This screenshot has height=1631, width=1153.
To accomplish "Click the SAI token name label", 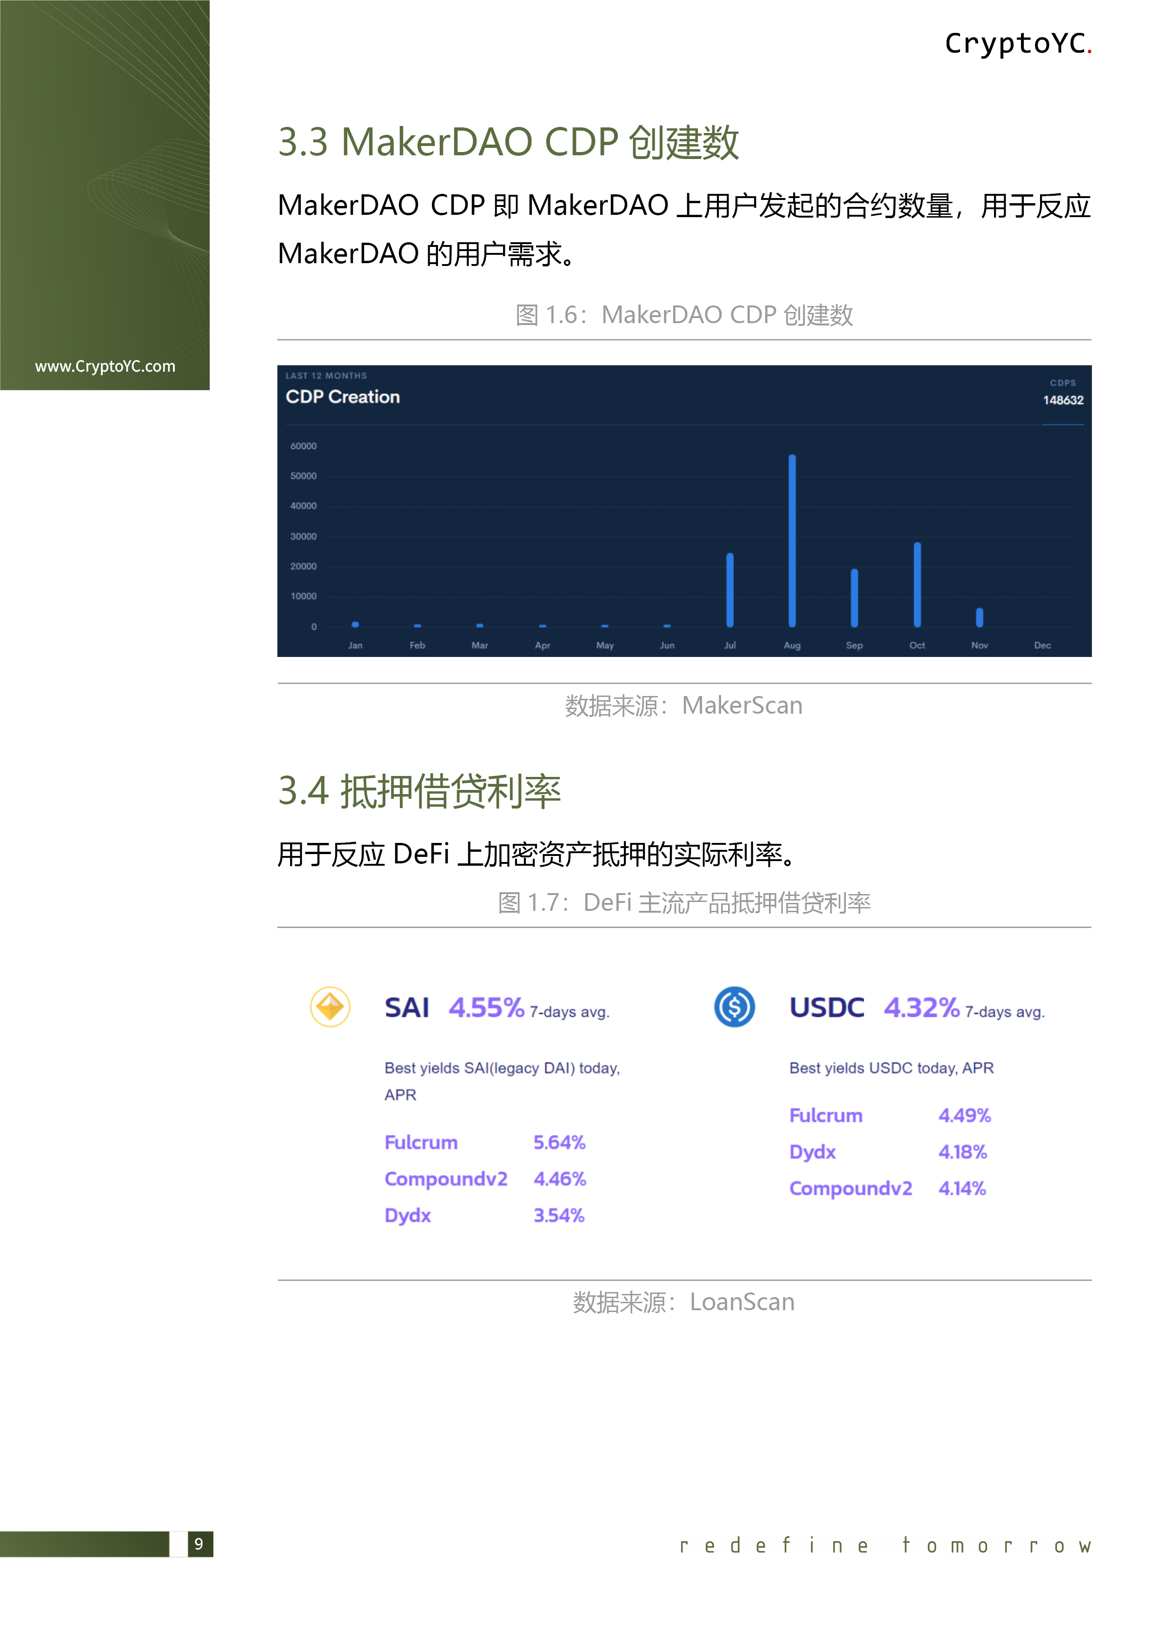I will [x=406, y=1008].
